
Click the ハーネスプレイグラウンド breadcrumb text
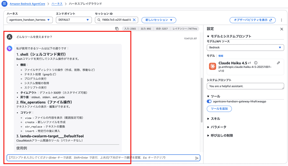[85, 4]
